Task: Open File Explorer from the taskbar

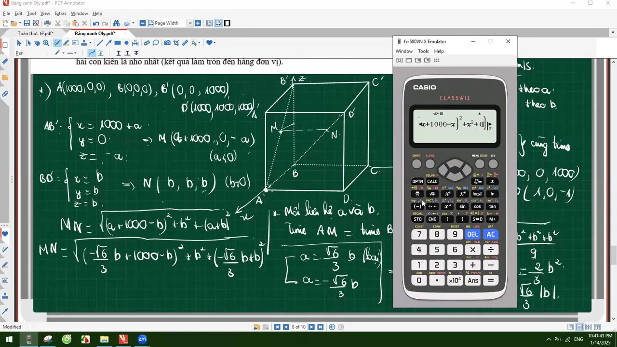Action: point(104,339)
